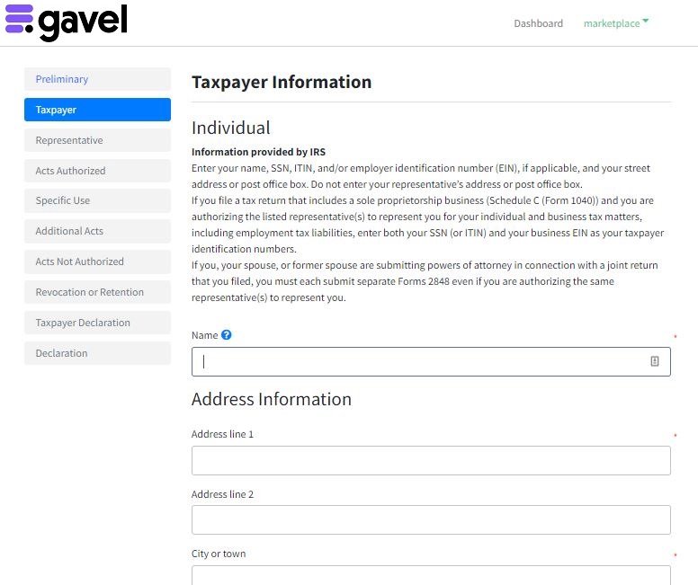698x585 pixels.
Task: Open the Additional Acts section
Action: (x=97, y=231)
